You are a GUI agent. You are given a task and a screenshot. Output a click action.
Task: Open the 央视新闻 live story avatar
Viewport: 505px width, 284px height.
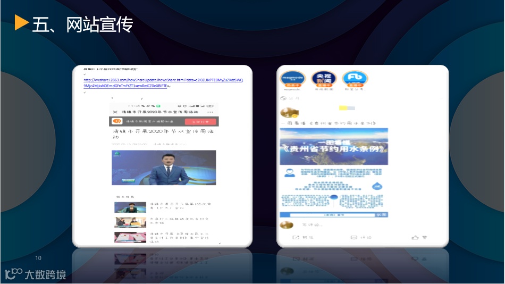pyautogui.click(x=324, y=79)
